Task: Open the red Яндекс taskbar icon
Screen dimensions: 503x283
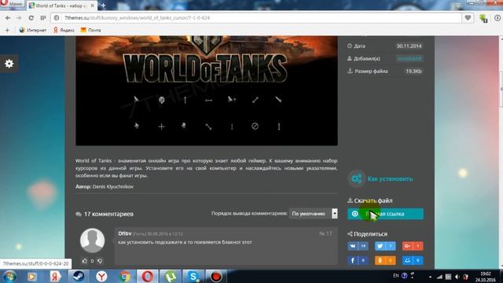Action: [x=55, y=276]
